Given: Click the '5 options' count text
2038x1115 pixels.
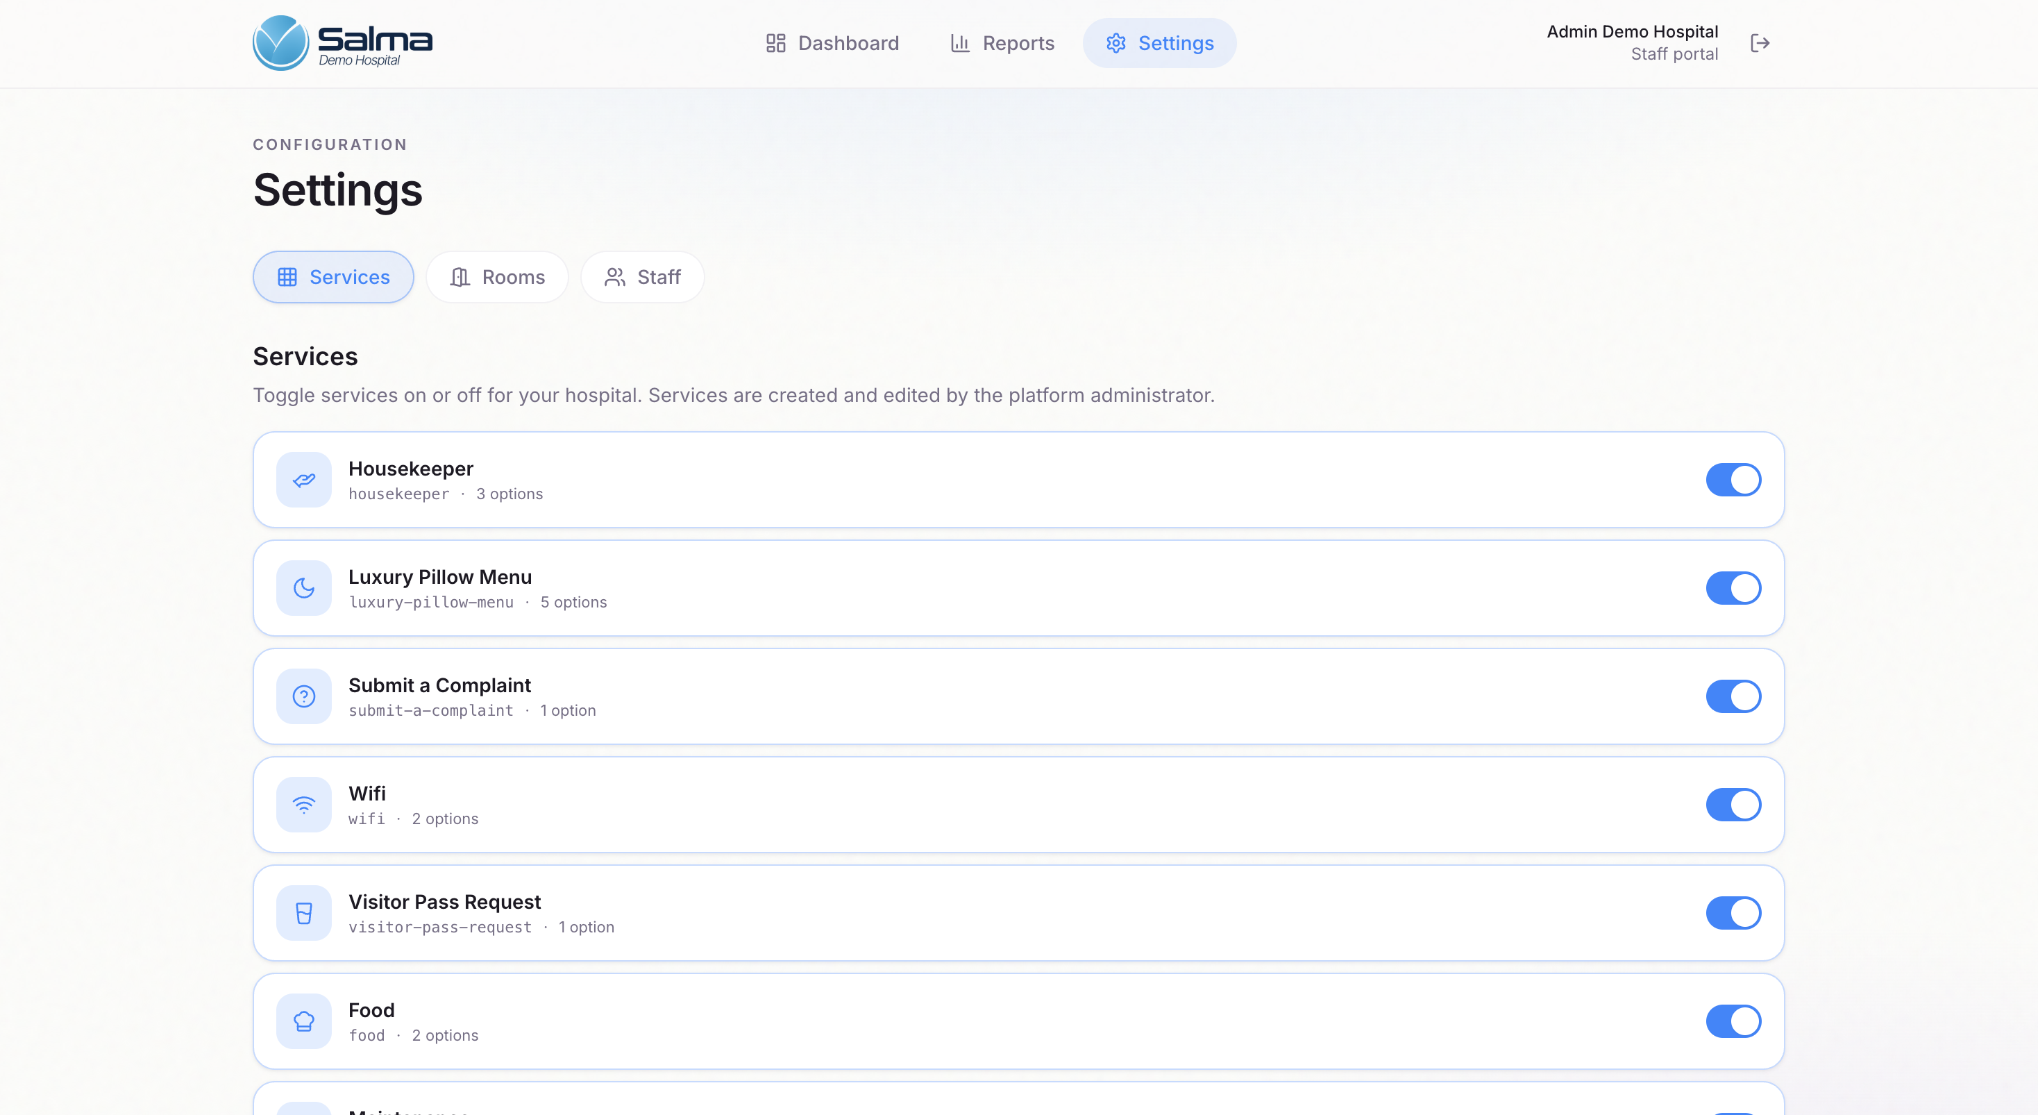Looking at the screenshot, I should click(x=573, y=602).
